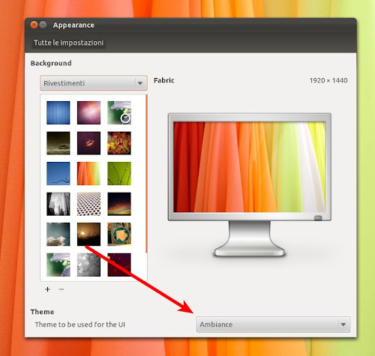Choose the flower slideshow wallpaper with clock badge
375x356 pixels.
119,112
